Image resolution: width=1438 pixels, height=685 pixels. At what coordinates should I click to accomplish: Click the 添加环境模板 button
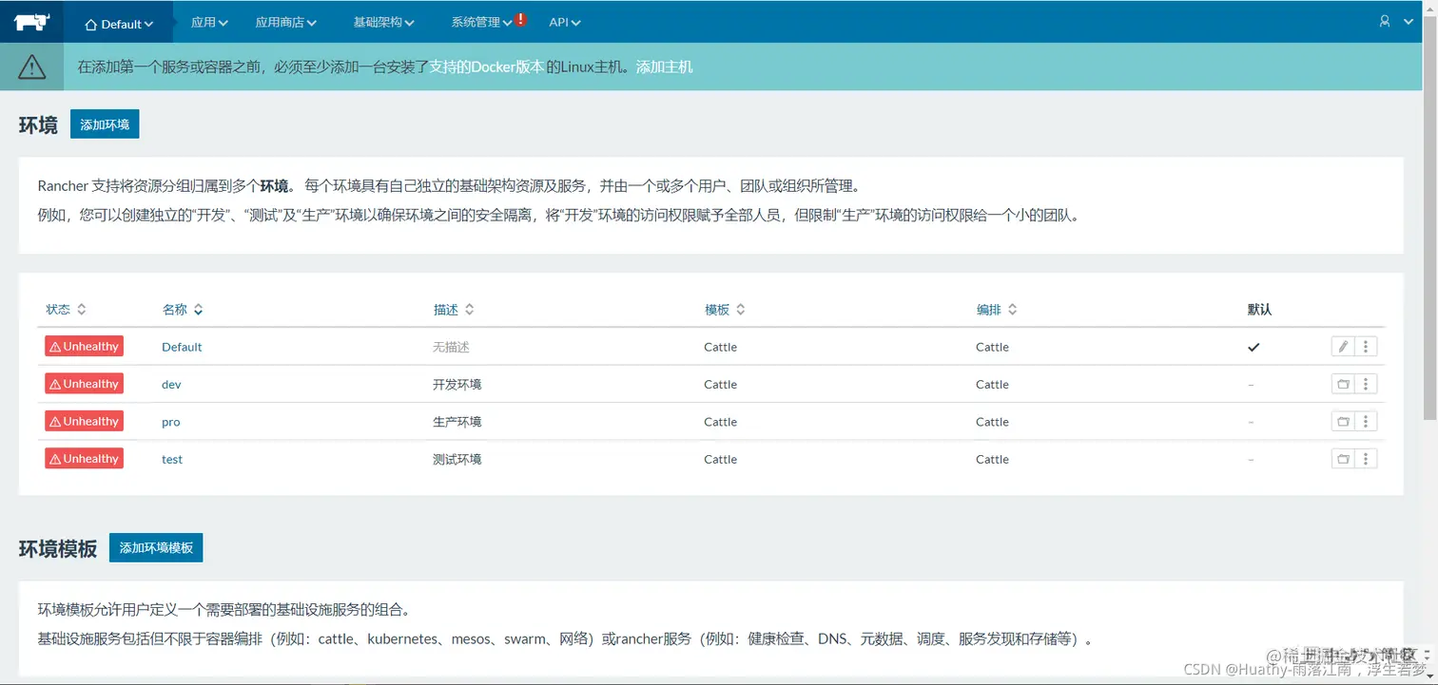pos(156,547)
